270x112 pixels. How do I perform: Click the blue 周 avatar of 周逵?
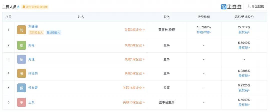point(21,59)
